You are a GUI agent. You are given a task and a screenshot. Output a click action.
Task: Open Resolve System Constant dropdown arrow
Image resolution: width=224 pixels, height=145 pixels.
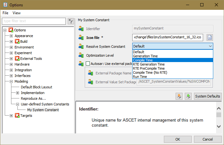pos(210,46)
